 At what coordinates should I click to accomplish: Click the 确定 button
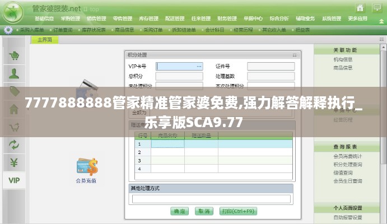(x=179, y=211)
